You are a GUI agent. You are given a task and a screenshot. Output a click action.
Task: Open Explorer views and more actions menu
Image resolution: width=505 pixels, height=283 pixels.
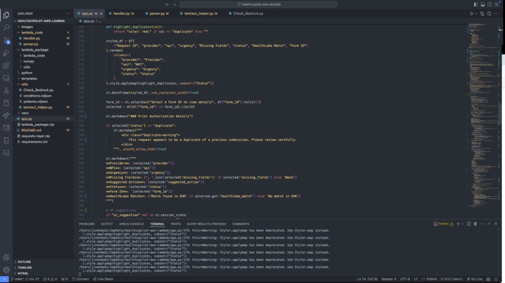67,14
